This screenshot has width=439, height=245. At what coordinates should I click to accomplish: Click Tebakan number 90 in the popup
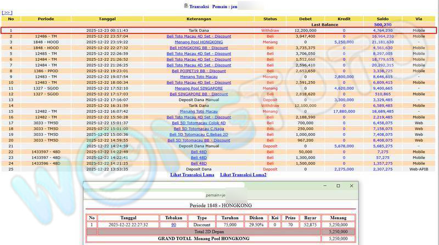[173, 225]
